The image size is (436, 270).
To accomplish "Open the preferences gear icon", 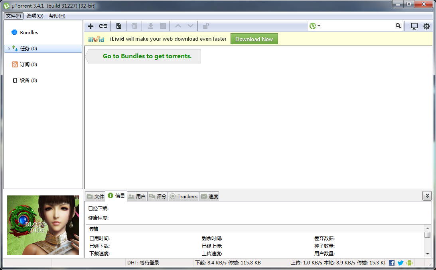I will (426, 26).
